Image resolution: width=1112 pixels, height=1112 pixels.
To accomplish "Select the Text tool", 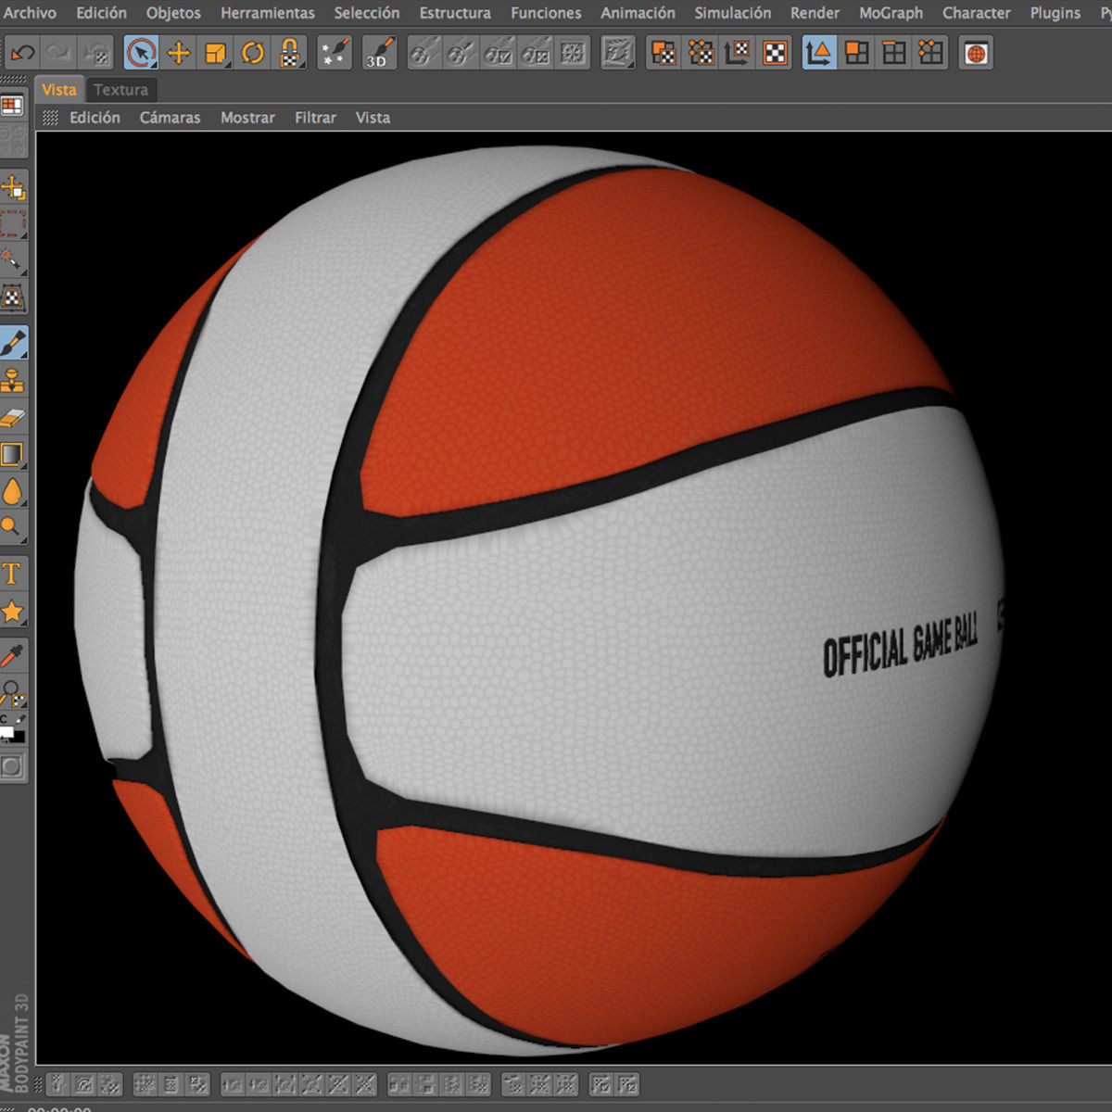I will click(x=13, y=574).
